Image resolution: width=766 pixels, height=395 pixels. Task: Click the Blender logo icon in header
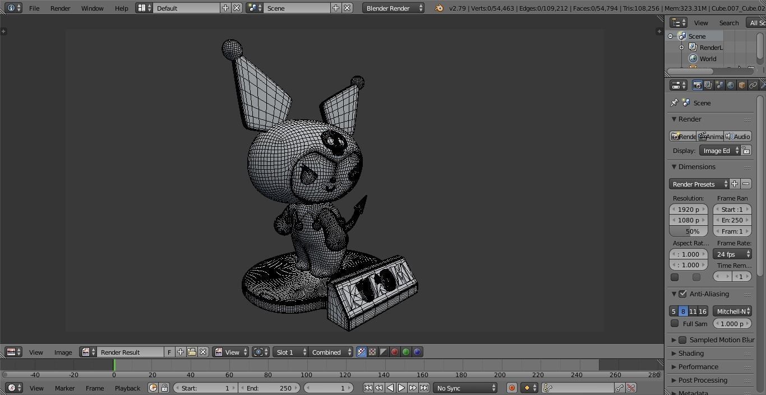440,8
